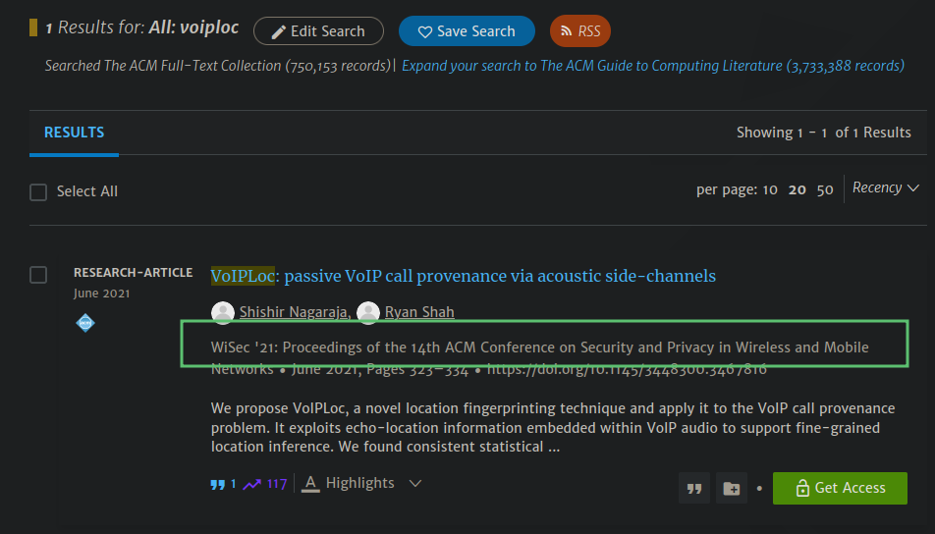935x534 pixels.
Task: Click Shishir Nagaraja's author avatar
Action: 223,313
